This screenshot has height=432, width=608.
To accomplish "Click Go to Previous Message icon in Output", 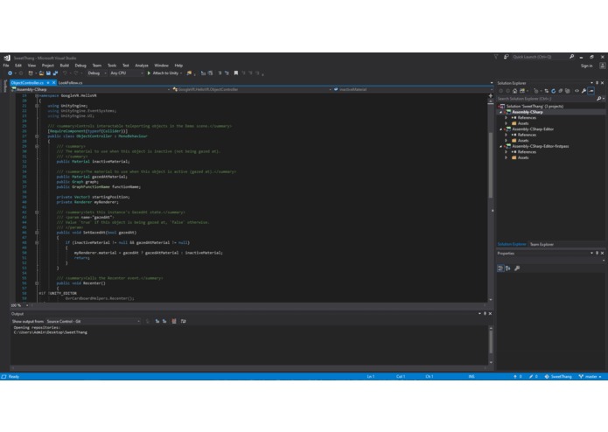I will pos(157,321).
